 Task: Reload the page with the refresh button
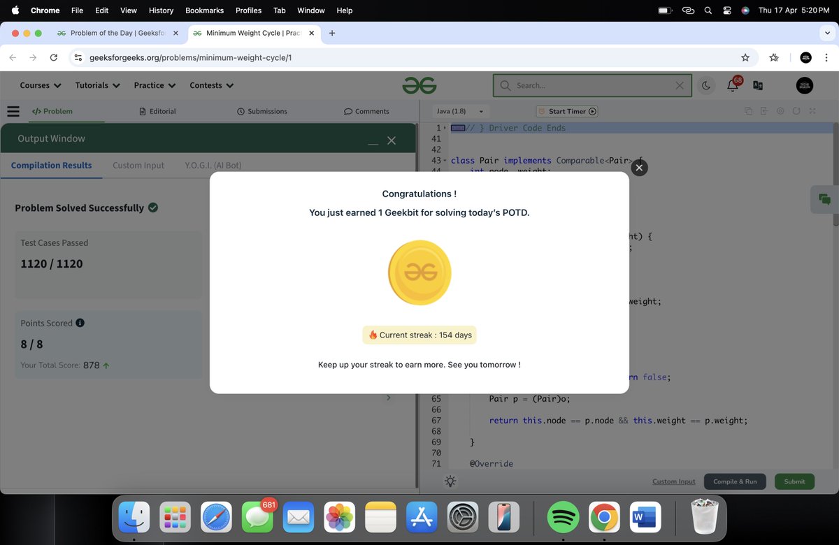(54, 57)
